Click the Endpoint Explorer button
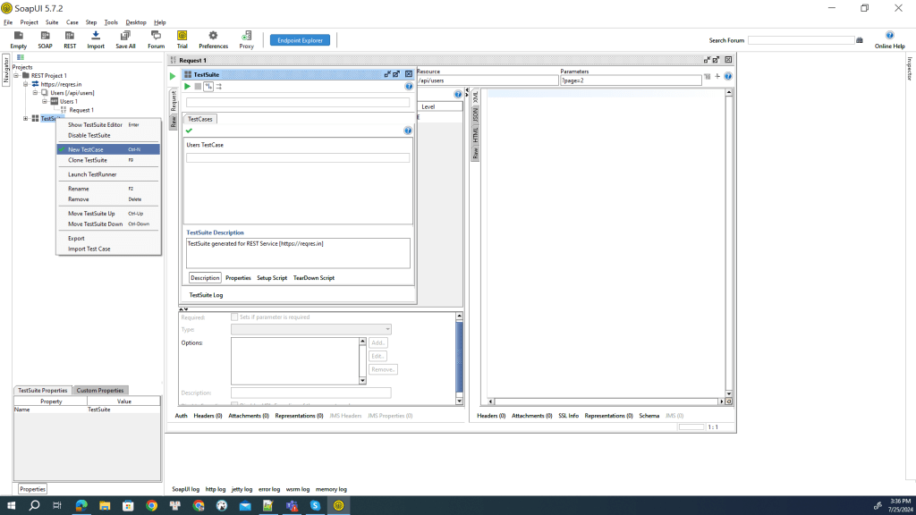The width and height of the screenshot is (916, 515). (301, 40)
